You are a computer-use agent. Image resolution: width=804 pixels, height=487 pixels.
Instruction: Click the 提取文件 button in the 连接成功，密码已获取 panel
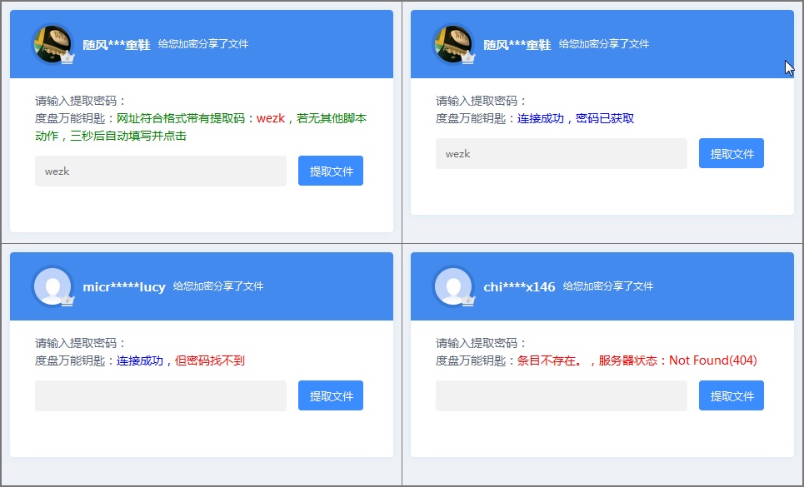732,153
